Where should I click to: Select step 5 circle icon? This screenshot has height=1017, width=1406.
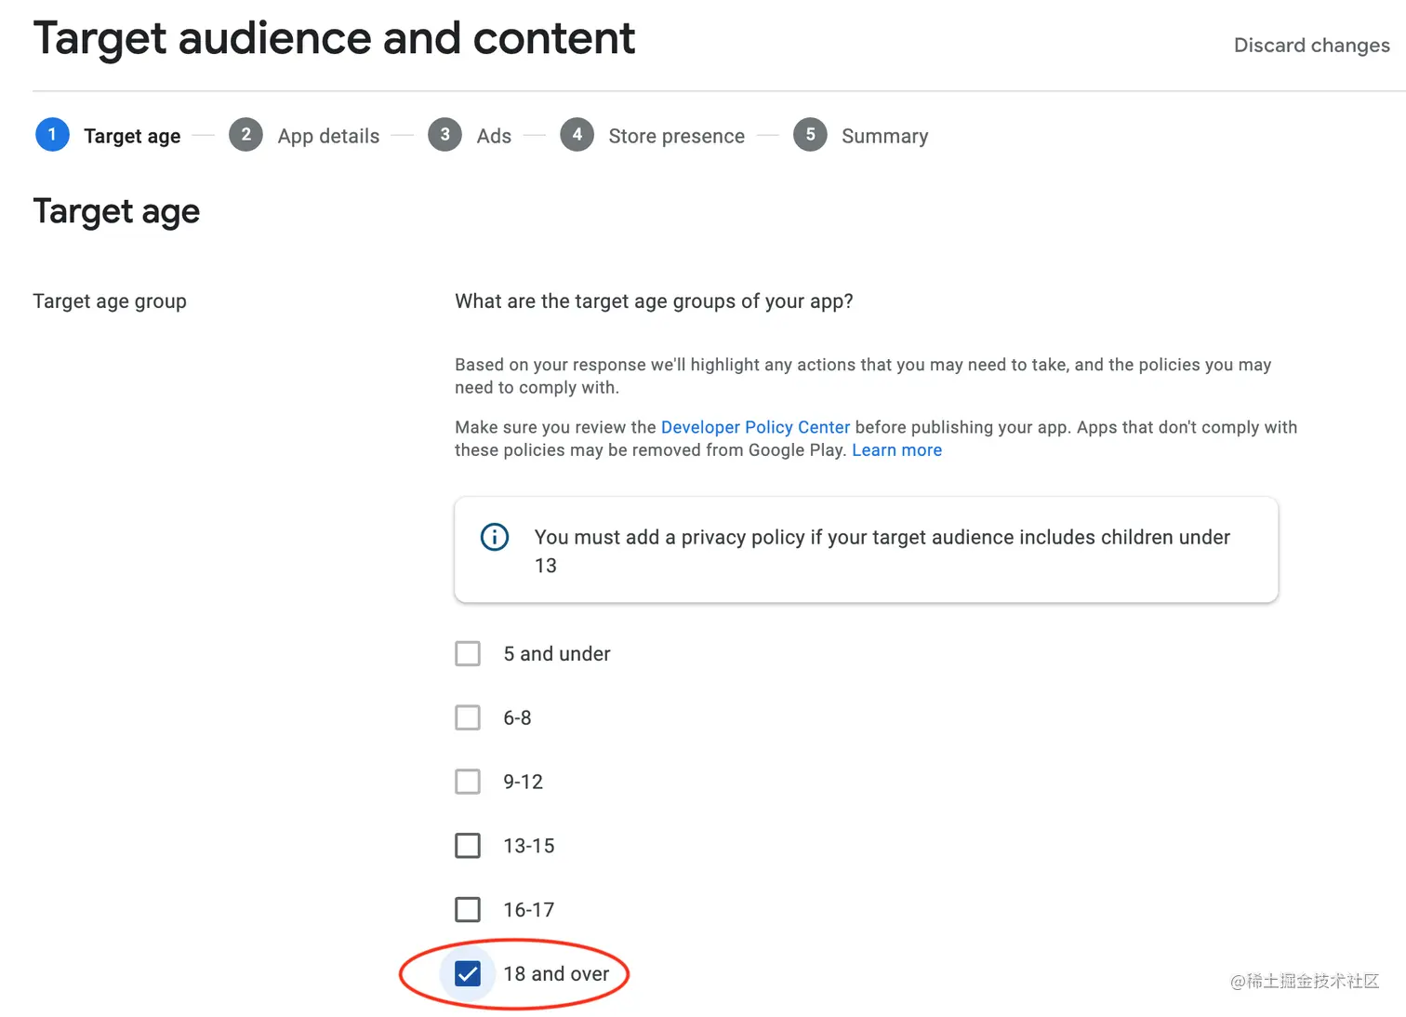810,135
